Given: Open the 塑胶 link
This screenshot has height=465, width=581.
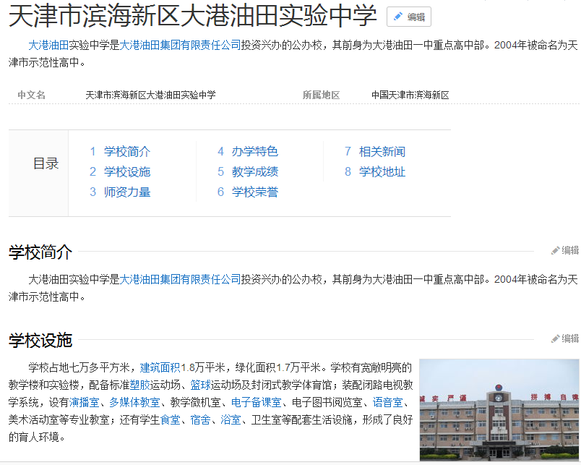Looking at the screenshot, I should click(x=139, y=385).
